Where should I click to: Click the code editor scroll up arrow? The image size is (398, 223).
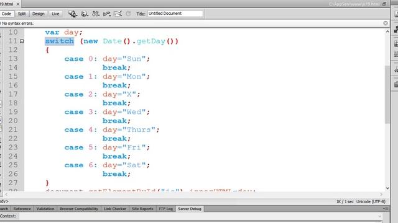point(387,32)
